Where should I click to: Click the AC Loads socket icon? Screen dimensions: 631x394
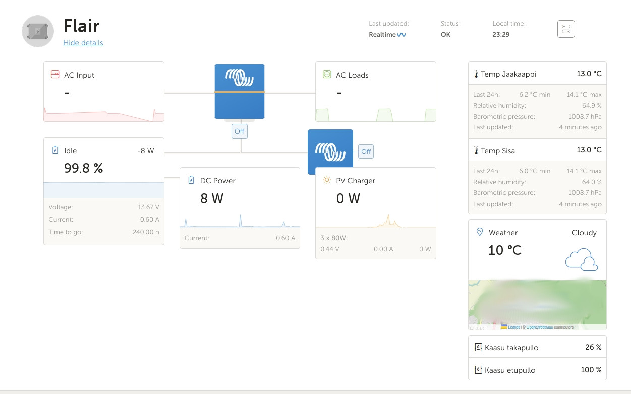(x=327, y=75)
